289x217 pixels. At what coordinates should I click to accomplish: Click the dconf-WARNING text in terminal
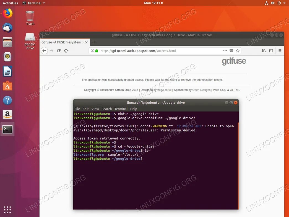click(x=153, y=126)
